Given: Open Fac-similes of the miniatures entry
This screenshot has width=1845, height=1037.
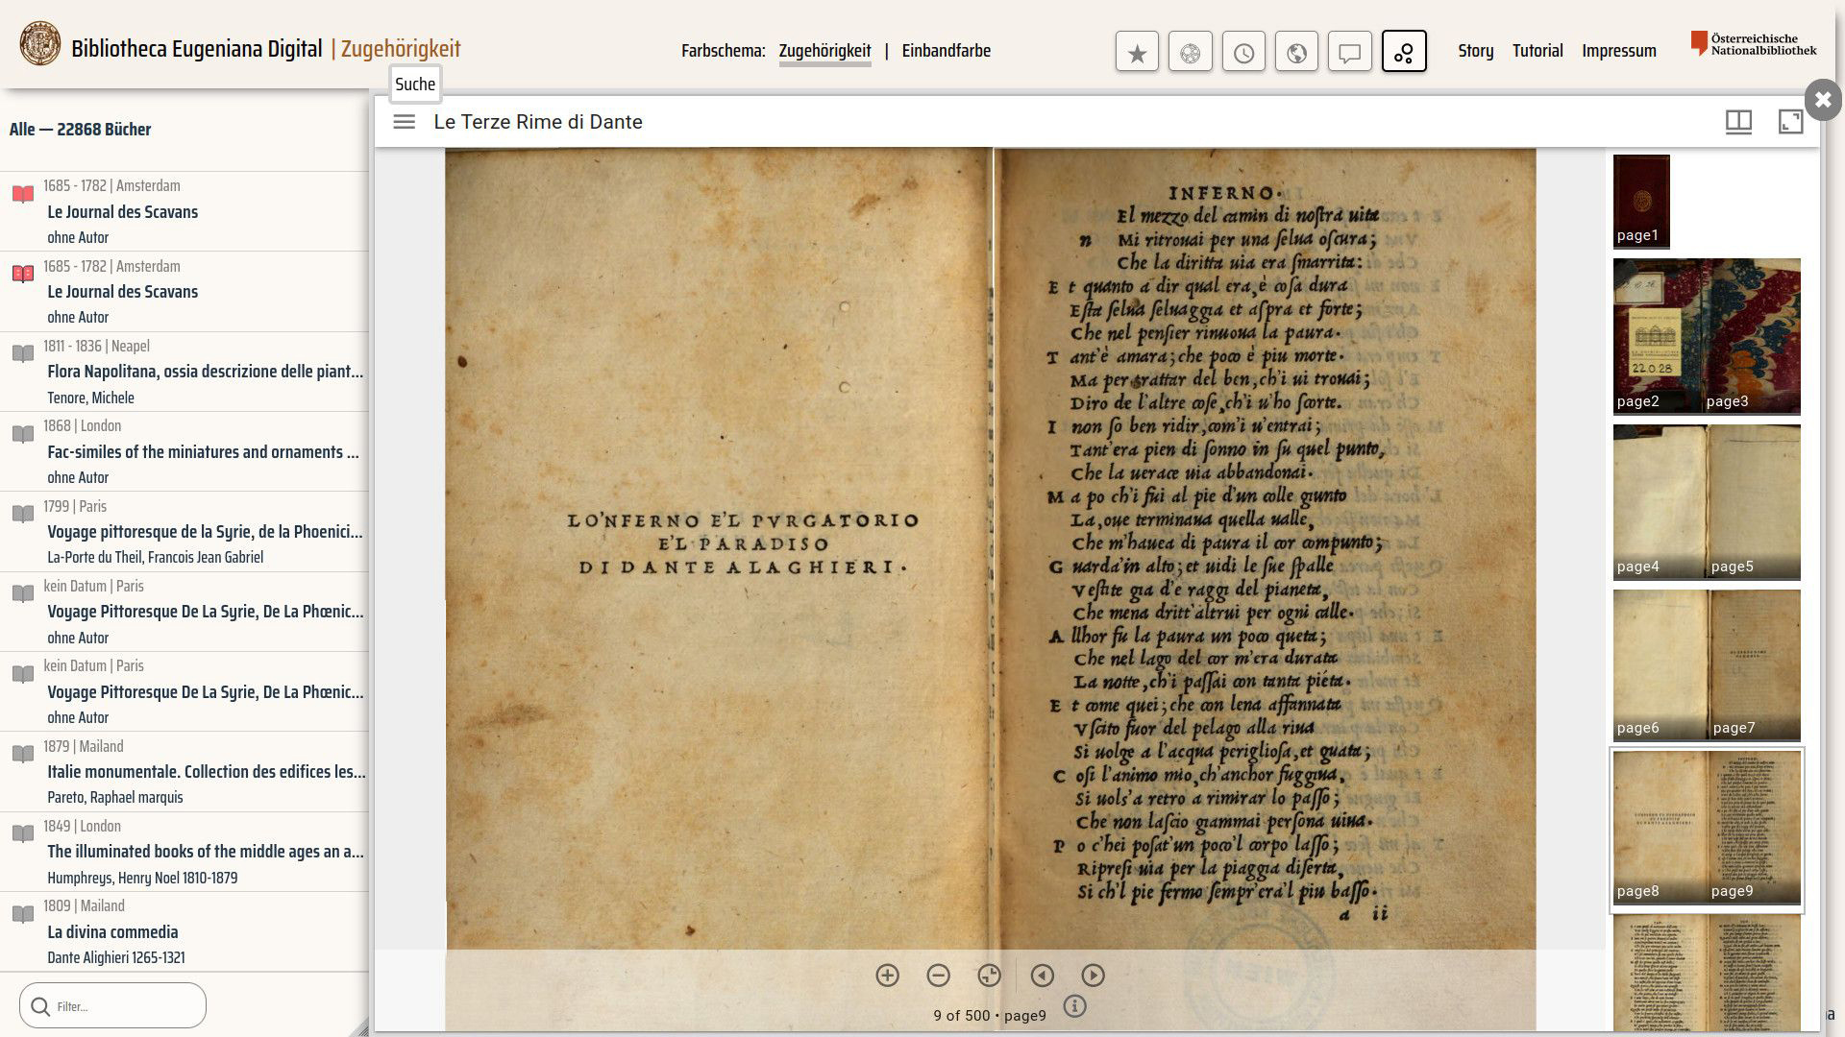Looking at the screenshot, I should pyautogui.click(x=184, y=451).
